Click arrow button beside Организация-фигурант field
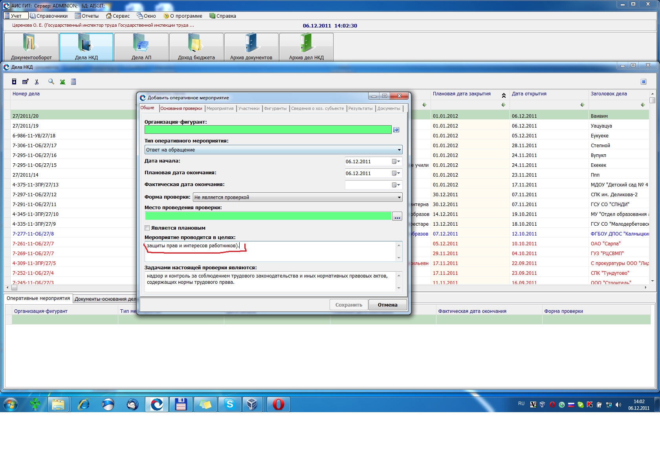 click(396, 130)
